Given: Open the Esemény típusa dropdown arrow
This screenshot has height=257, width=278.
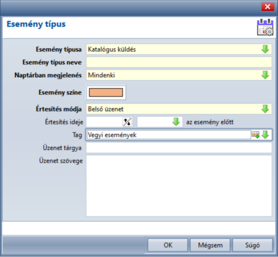Looking at the screenshot, I should click(265, 49).
